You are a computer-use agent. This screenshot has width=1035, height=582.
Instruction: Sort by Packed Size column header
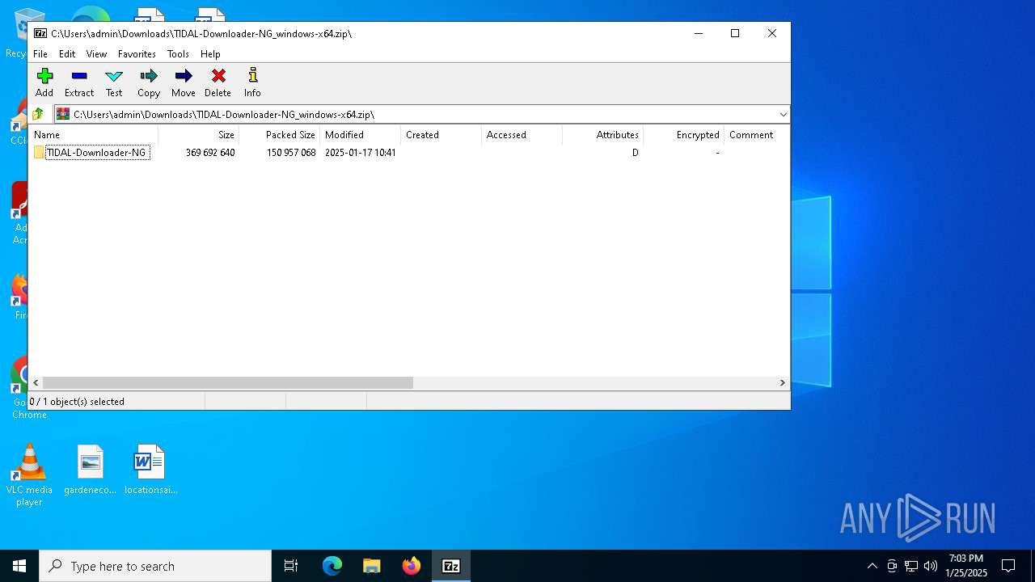click(x=279, y=135)
